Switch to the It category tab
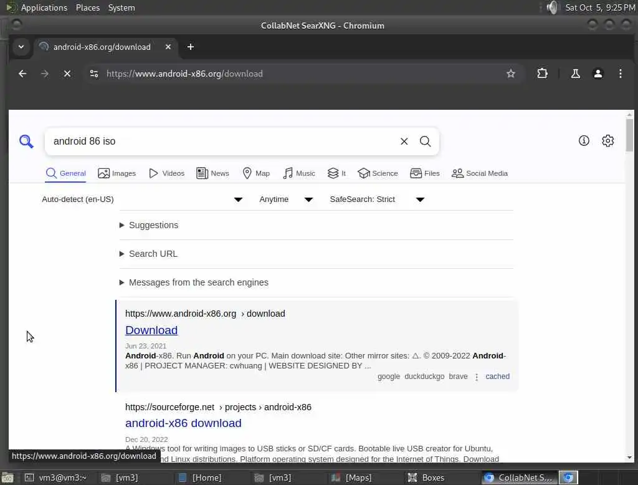 pos(336,173)
